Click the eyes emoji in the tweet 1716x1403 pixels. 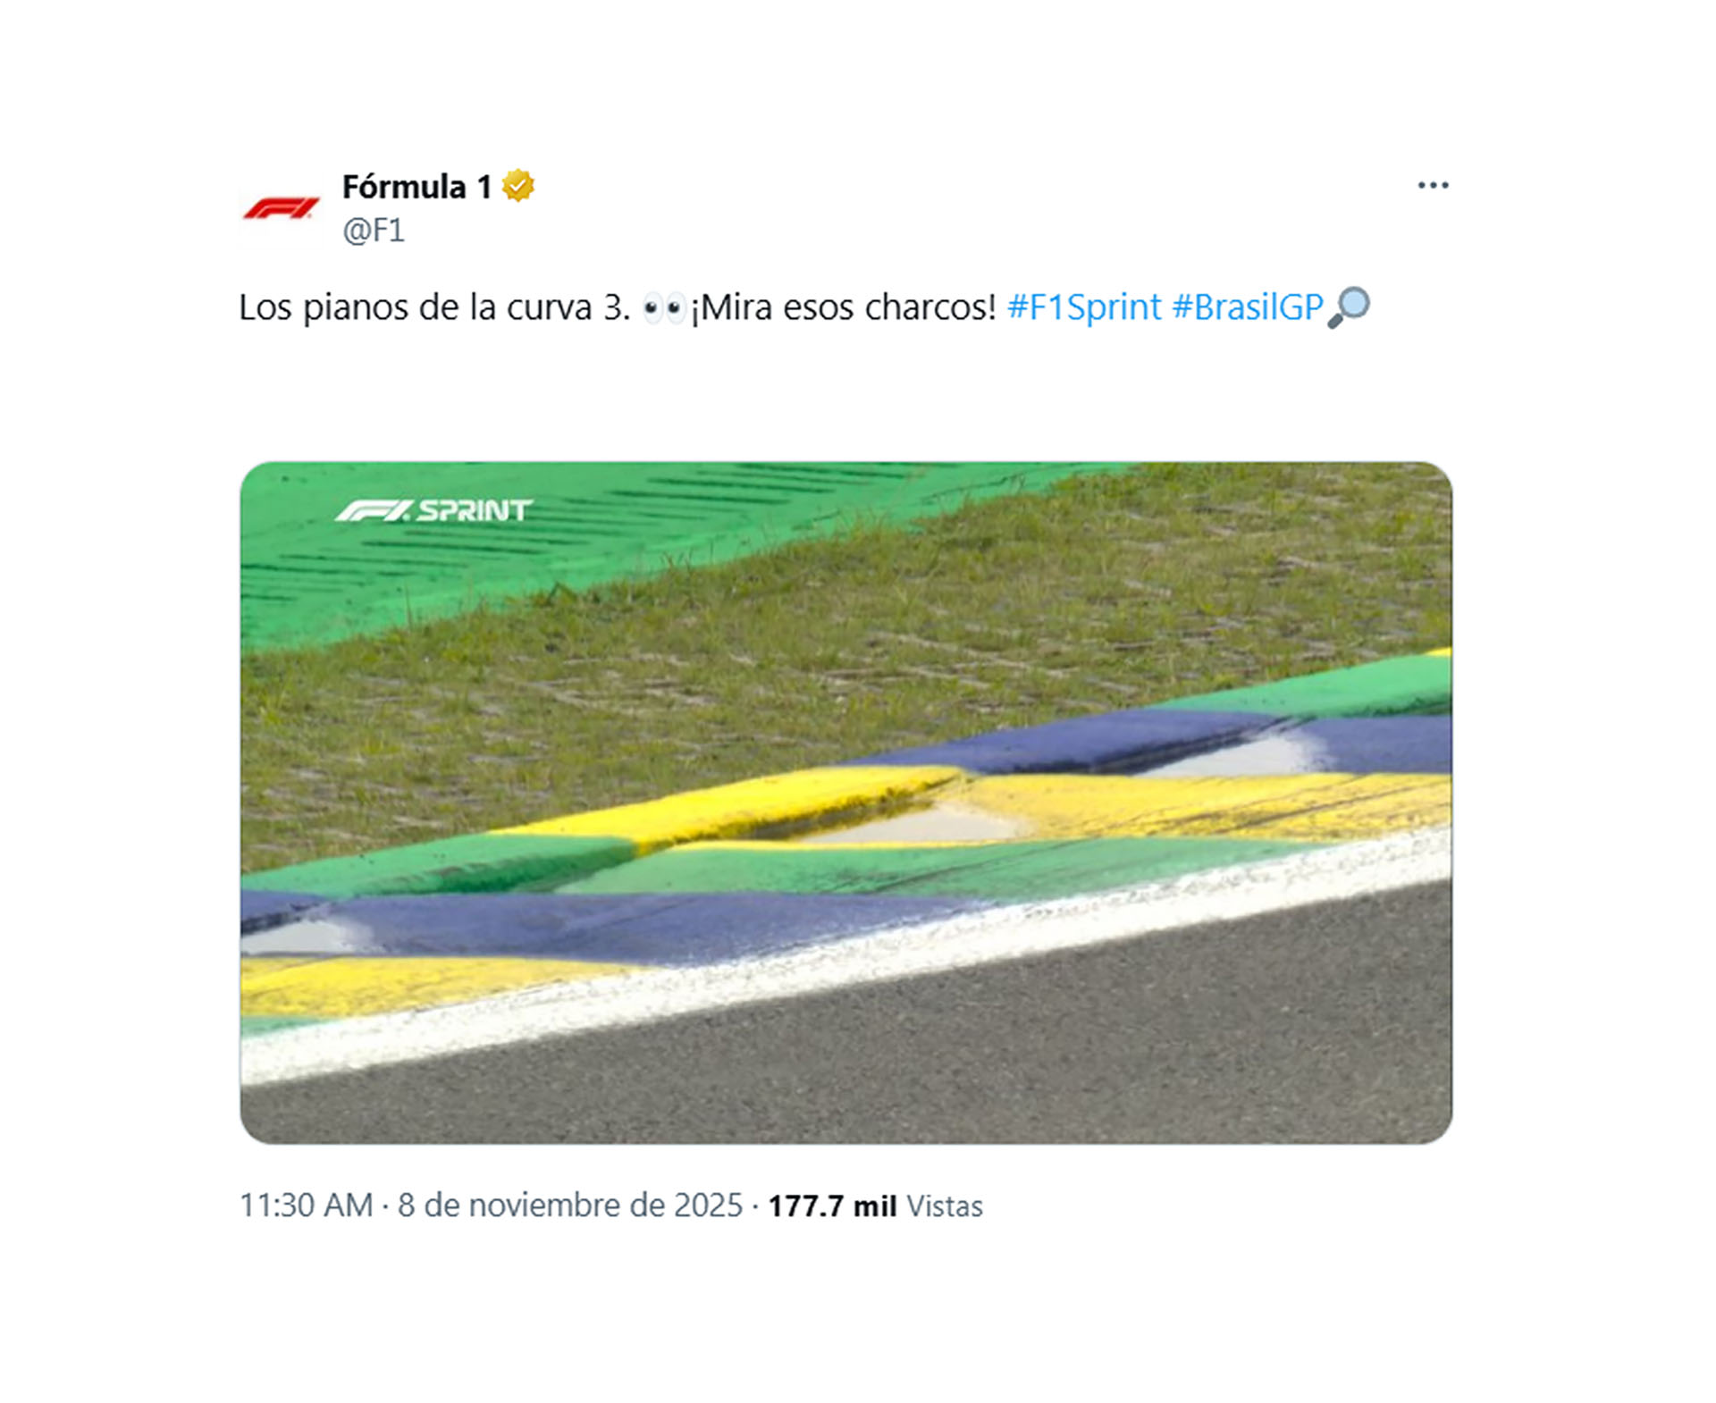click(664, 309)
